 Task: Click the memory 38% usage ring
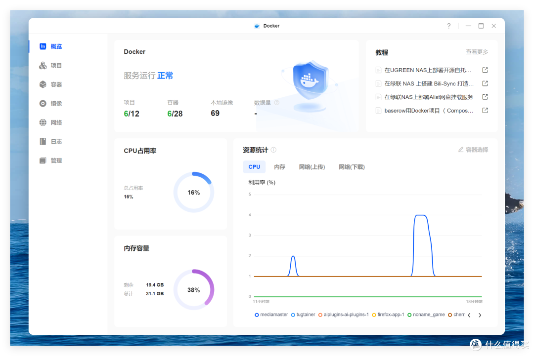[x=194, y=290]
